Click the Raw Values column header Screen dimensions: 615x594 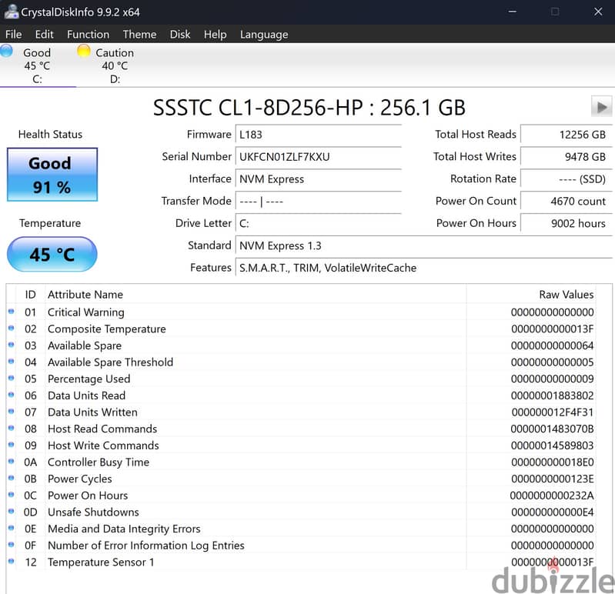tap(531, 295)
